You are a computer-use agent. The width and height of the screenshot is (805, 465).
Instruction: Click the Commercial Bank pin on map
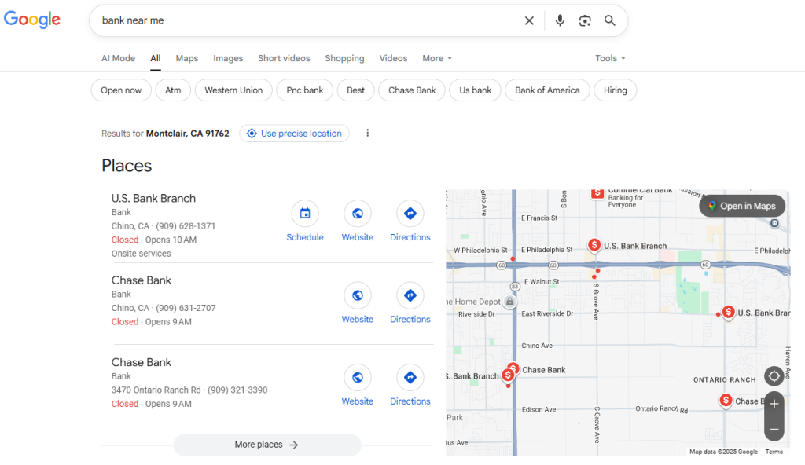coord(597,193)
